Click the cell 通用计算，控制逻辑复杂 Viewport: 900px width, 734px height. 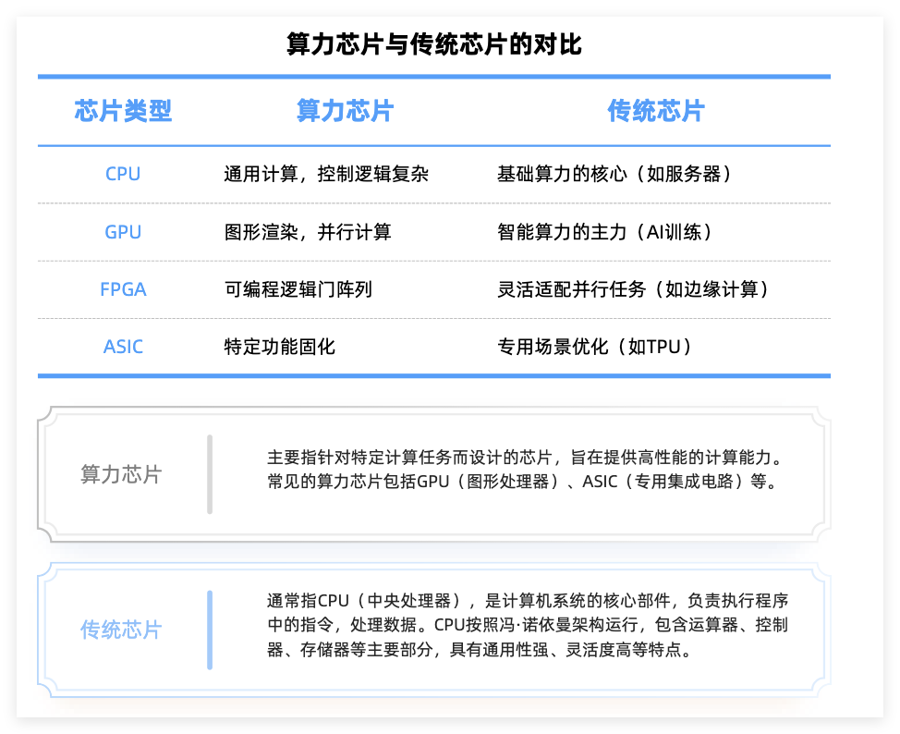pyautogui.click(x=326, y=174)
